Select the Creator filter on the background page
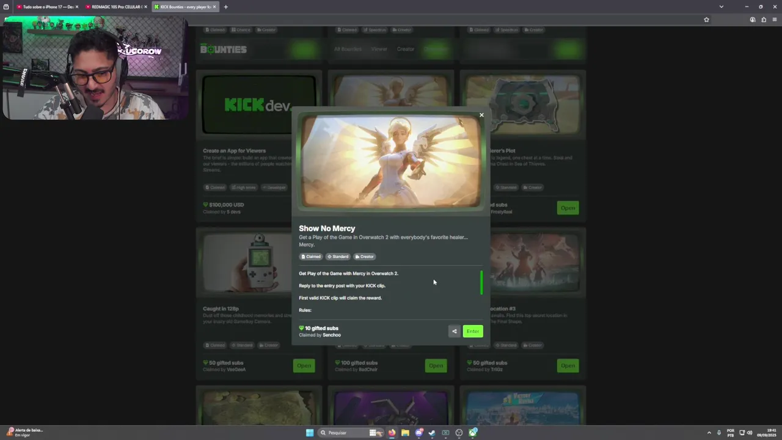 [406, 49]
